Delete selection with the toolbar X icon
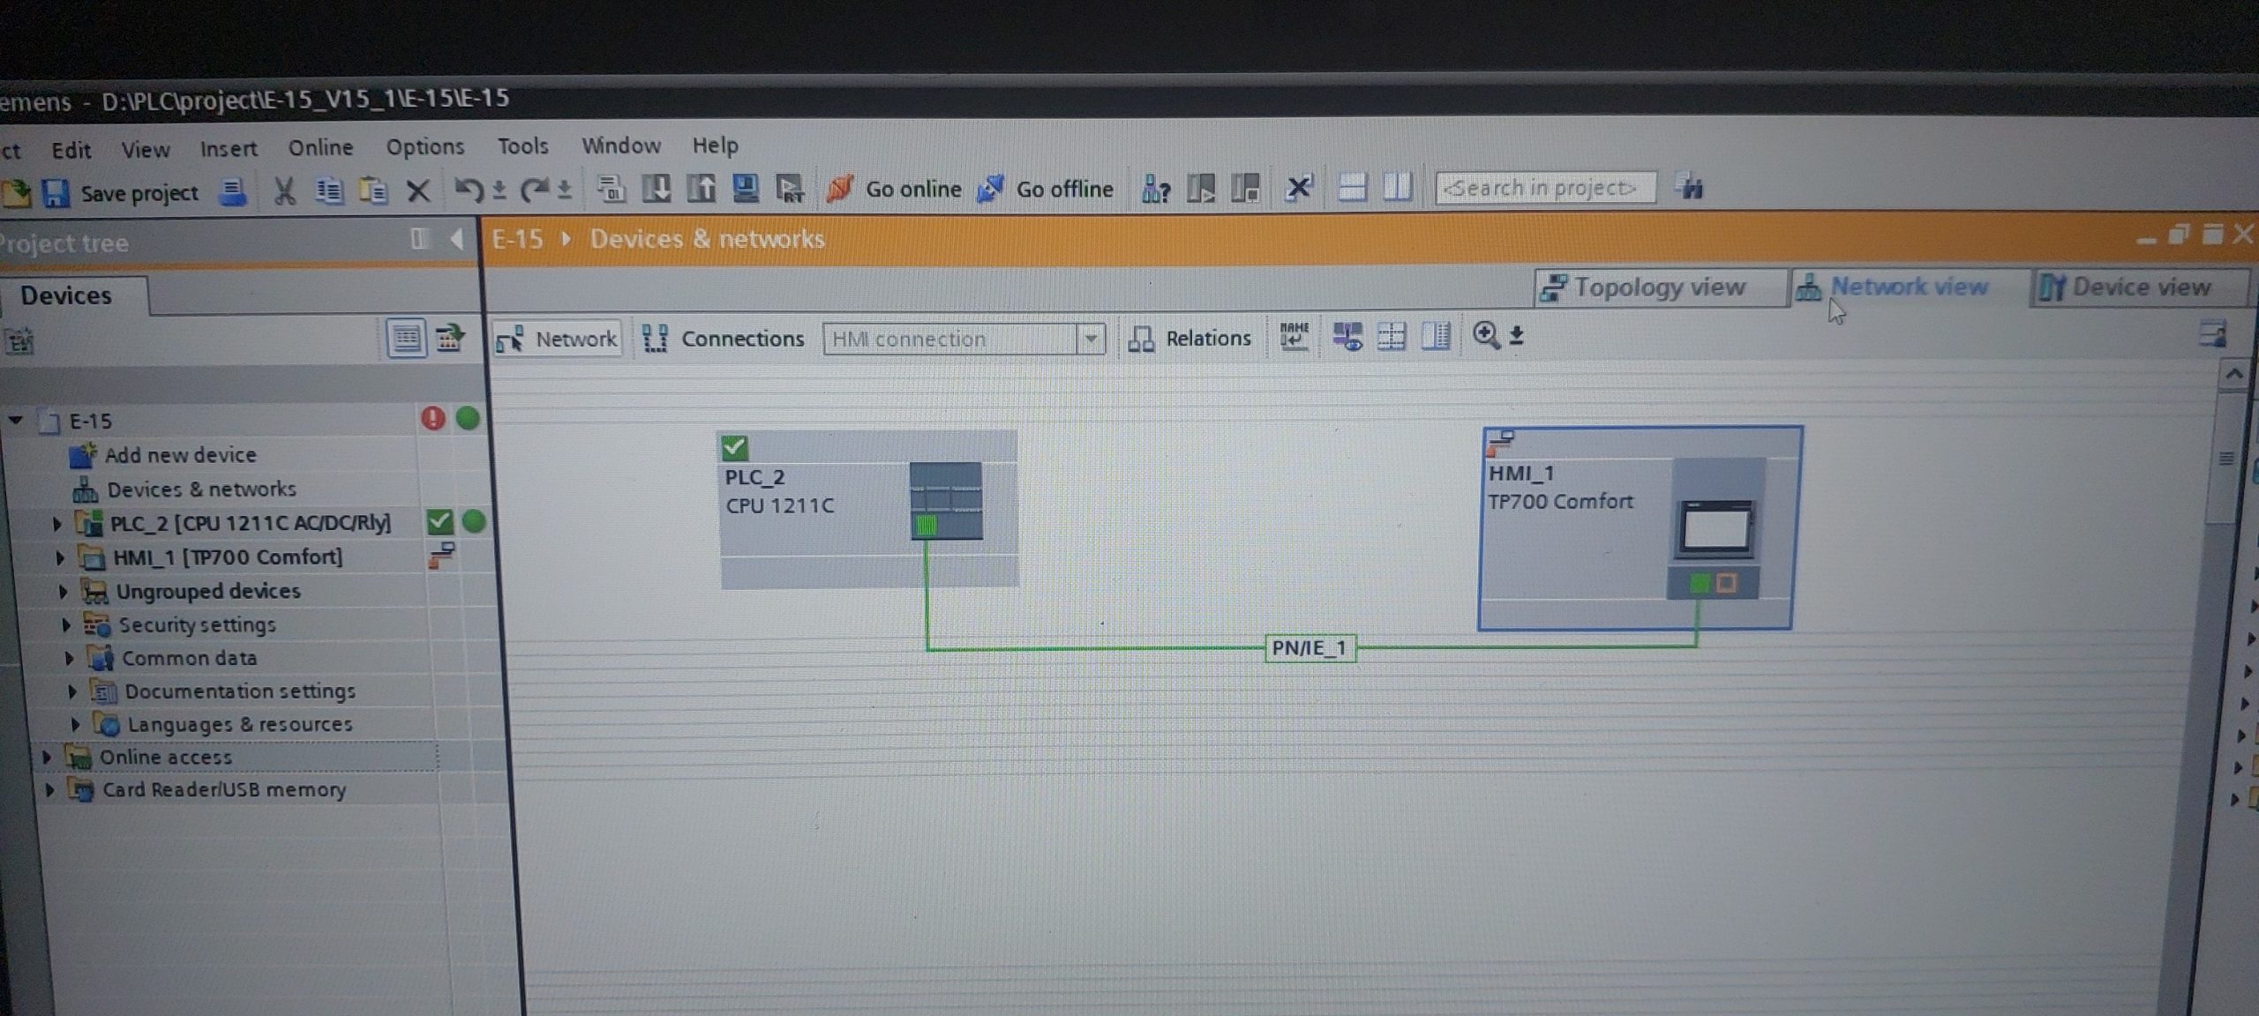 click(x=418, y=190)
